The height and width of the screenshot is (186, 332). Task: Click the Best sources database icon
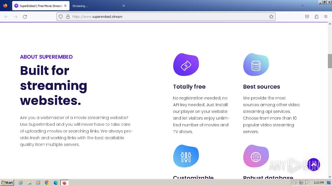(256, 65)
